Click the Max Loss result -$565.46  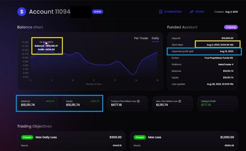(229, 146)
